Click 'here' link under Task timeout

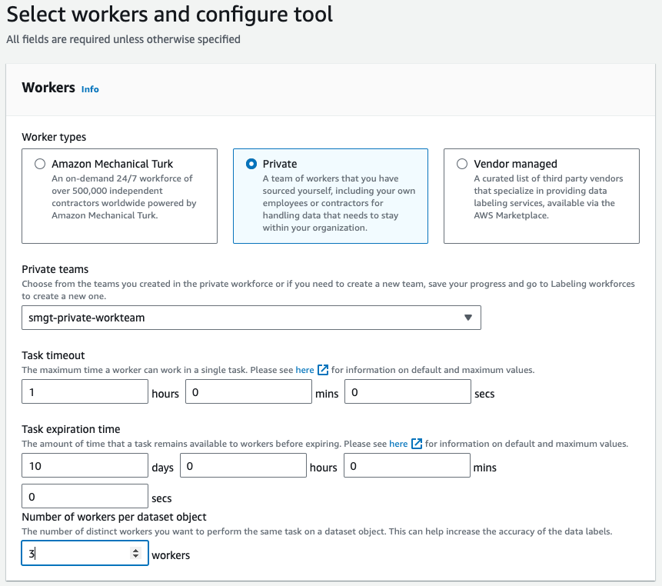coord(304,370)
